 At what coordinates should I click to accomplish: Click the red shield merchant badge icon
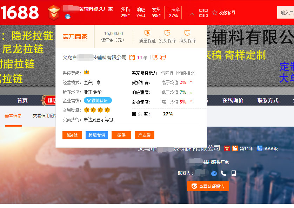(x=54, y=13)
